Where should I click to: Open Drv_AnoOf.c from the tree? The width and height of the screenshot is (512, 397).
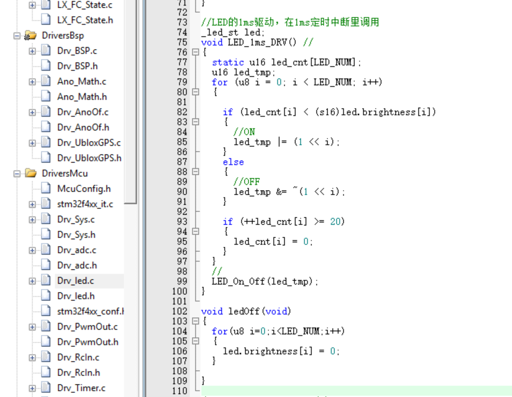click(83, 112)
